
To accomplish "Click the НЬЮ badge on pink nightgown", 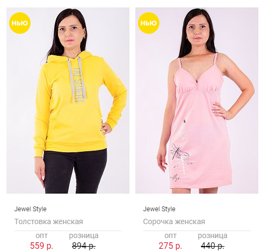I will pyautogui.click(x=149, y=23).
